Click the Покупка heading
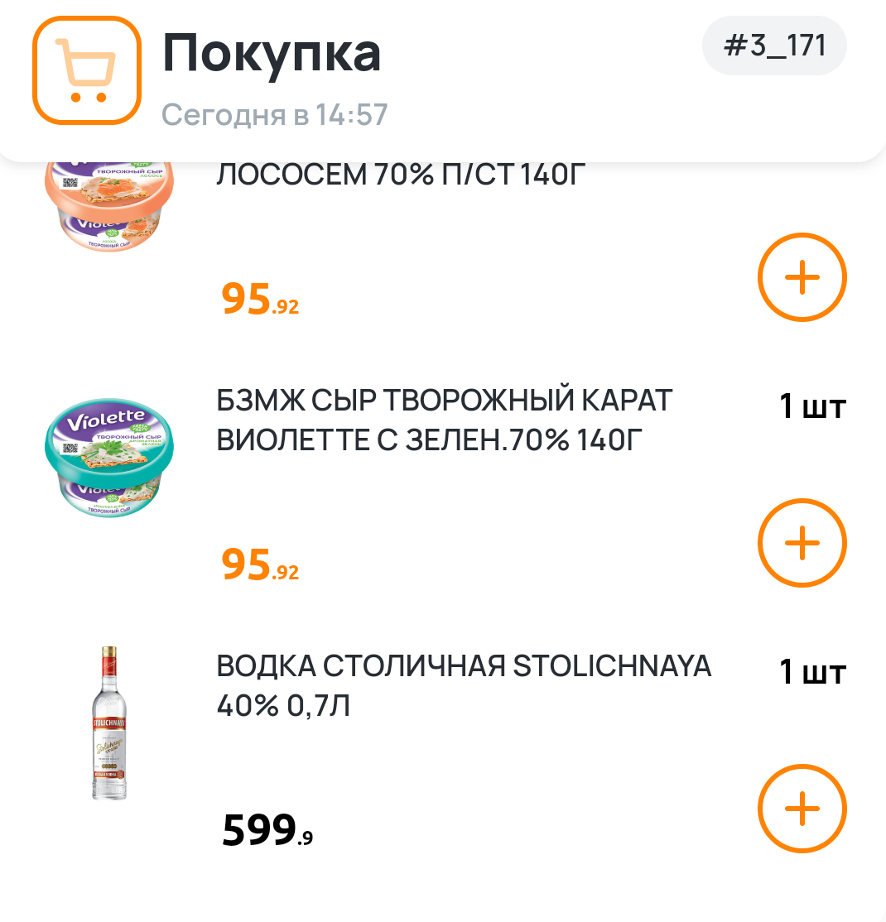The image size is (886, 922). coord(272,53)
